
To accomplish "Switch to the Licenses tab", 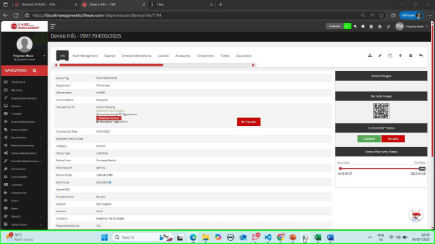I will point(163,56).
